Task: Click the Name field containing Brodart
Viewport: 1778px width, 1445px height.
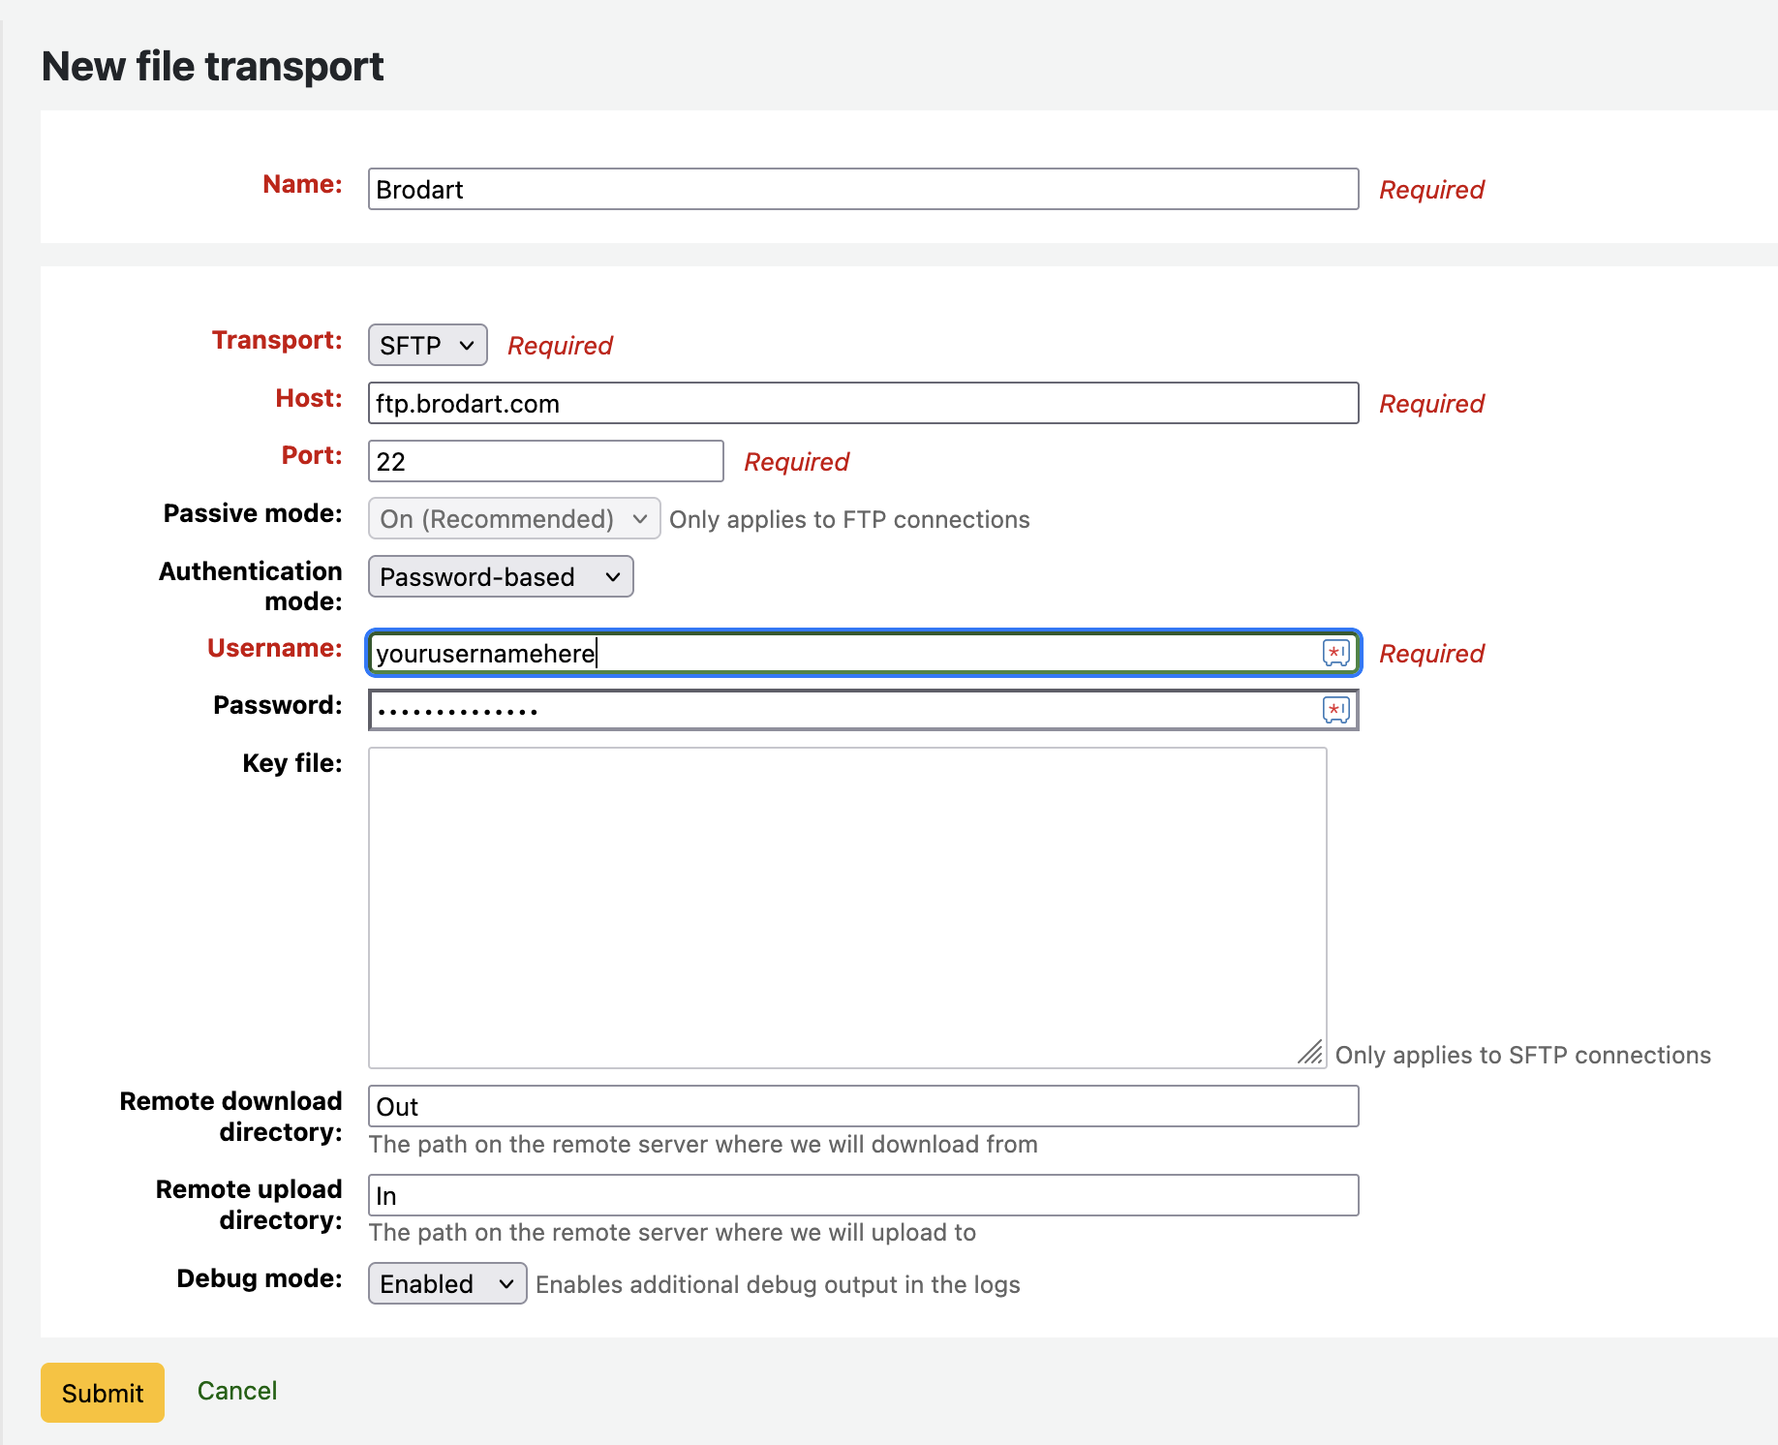Action: click(x=862, y=190)
